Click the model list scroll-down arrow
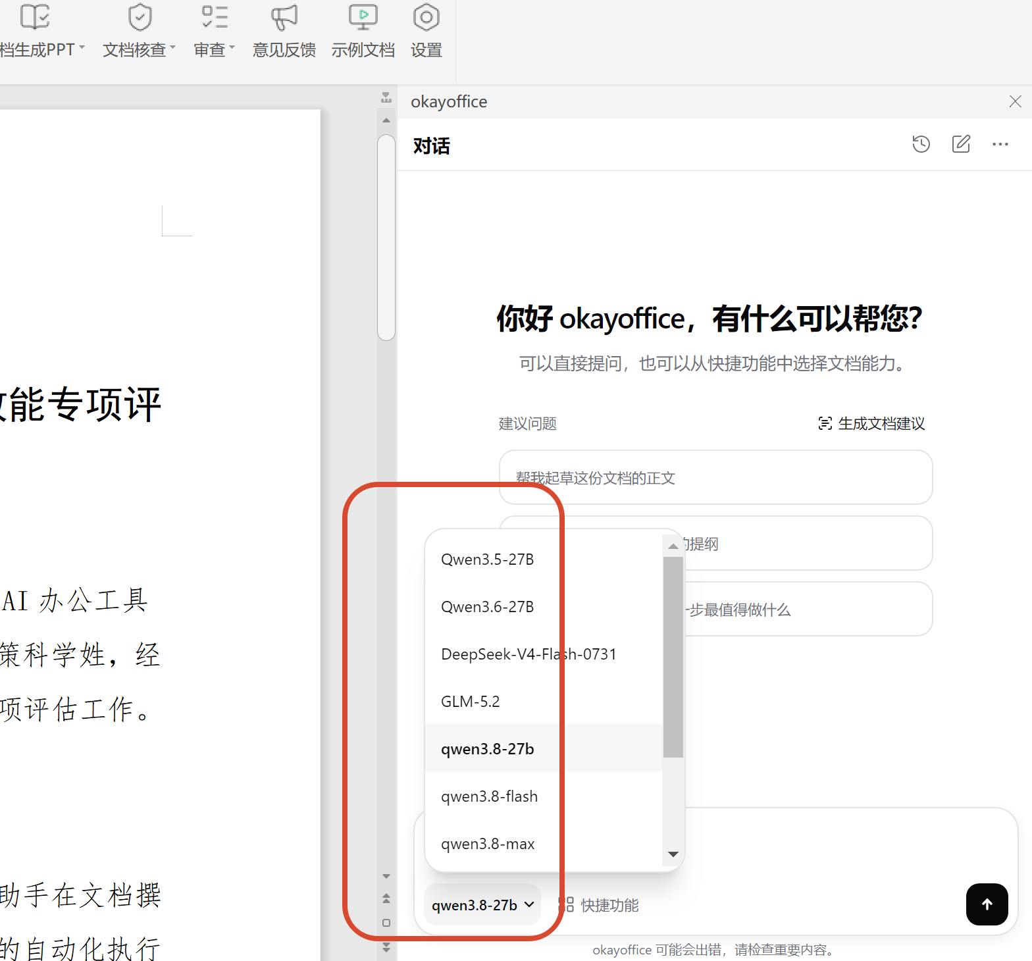1032x961 pixels. pyautogui.click(x=673, y=854)
